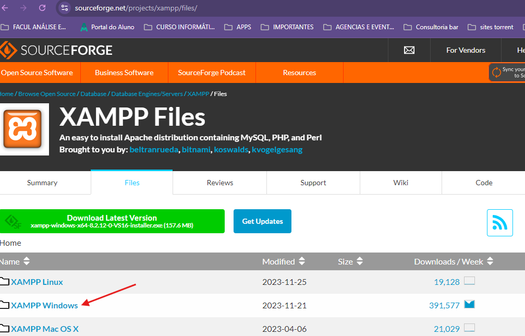
Task: Click the XAMPP orange project logo
Action: [x=22, y=129]
